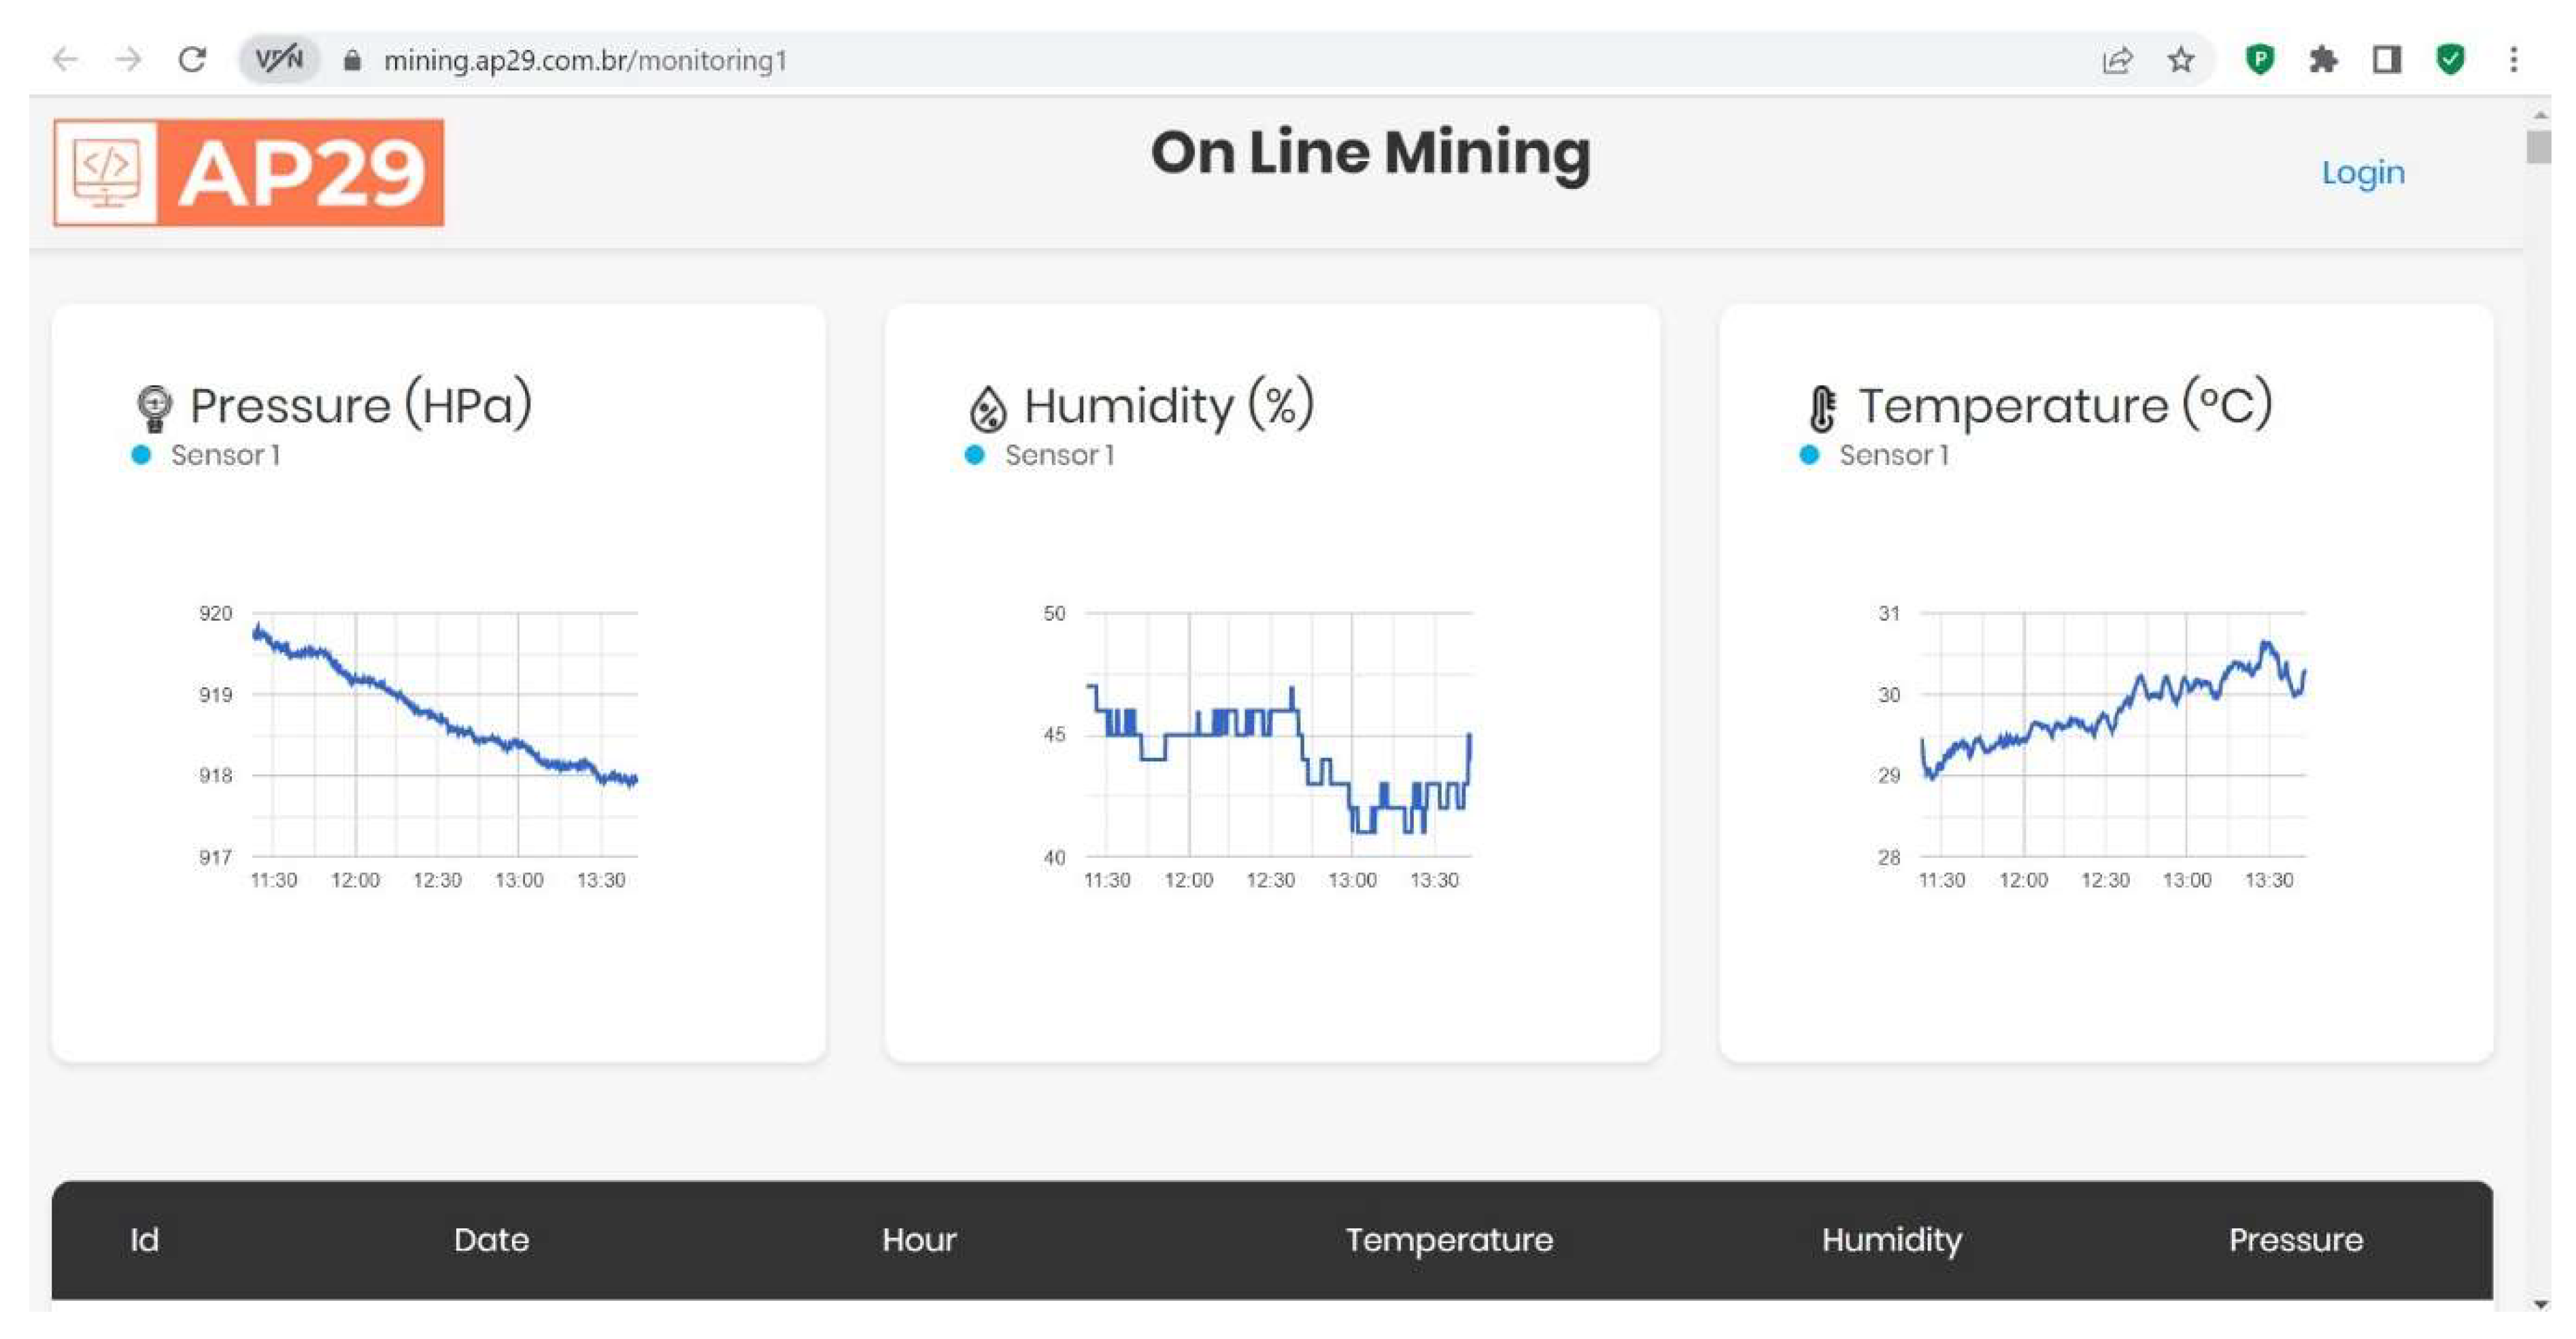
Task: Navigate back with the browser arrow
Action: coord(66,59)
